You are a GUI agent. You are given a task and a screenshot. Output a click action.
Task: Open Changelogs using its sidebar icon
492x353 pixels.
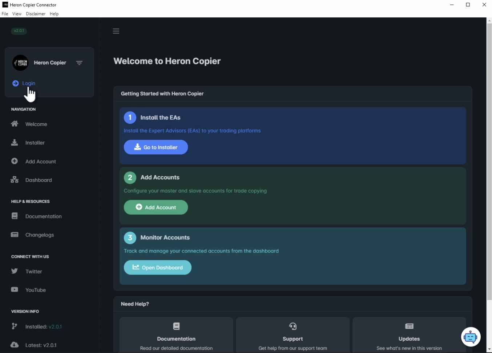tap(14, 235)
